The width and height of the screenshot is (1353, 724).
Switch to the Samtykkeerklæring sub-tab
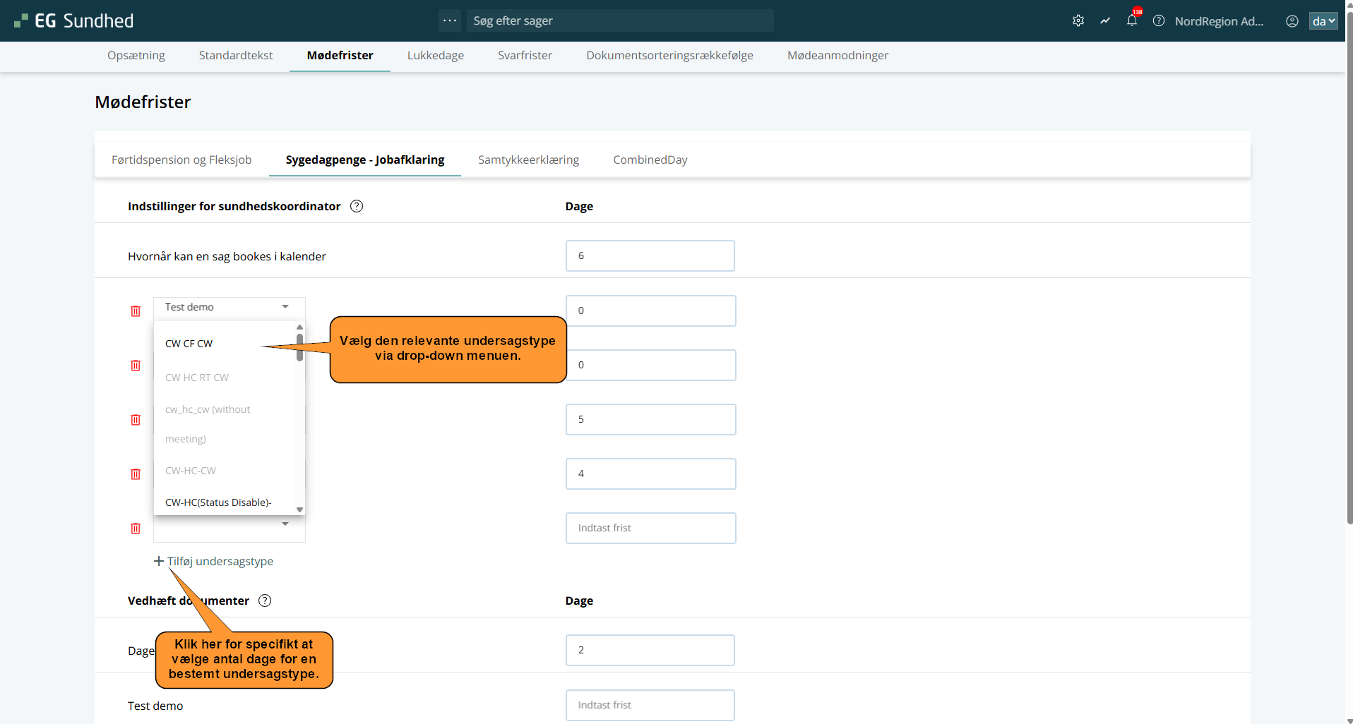(x=528, y=159)
